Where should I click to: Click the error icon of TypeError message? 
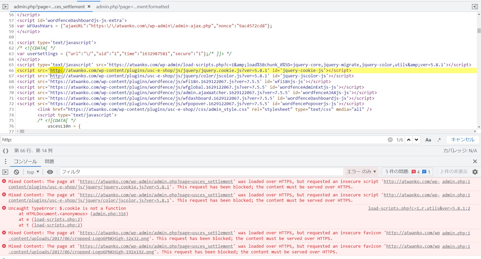click(4, 208)
